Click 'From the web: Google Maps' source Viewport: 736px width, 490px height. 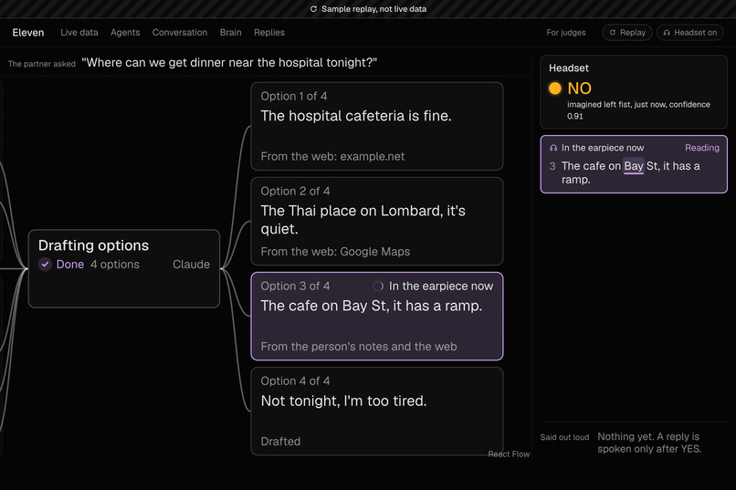click(x=335, y=251)
